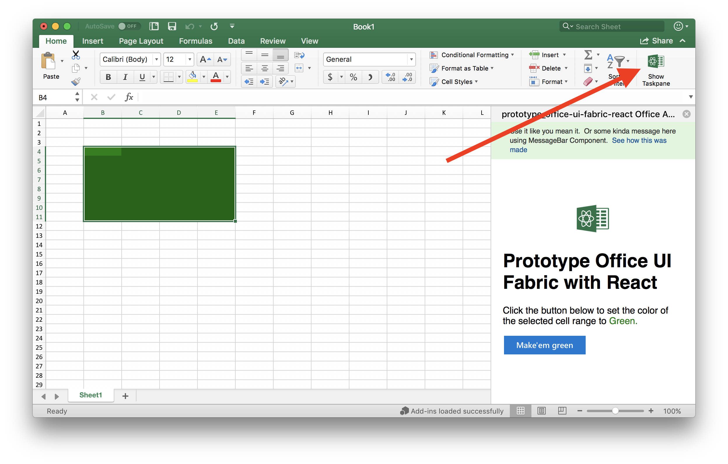Click the AutoSum sigma icon
This screenshot has height=464, width=728.
(588, 55)
